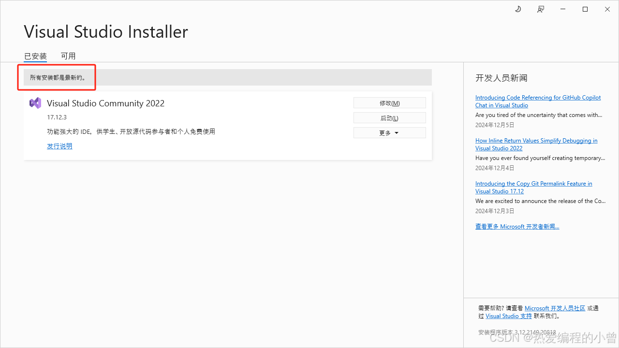Open the Microsoft 开发人员社区 link
Screen dimensions: 619x348
(555, 308)
